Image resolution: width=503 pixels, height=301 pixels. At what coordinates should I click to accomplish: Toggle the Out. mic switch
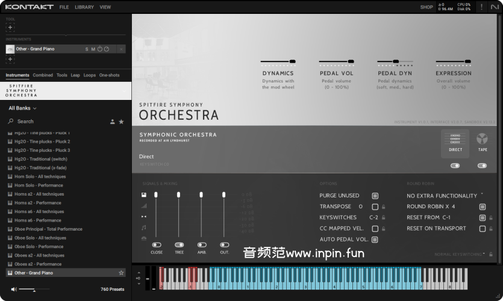224,245
